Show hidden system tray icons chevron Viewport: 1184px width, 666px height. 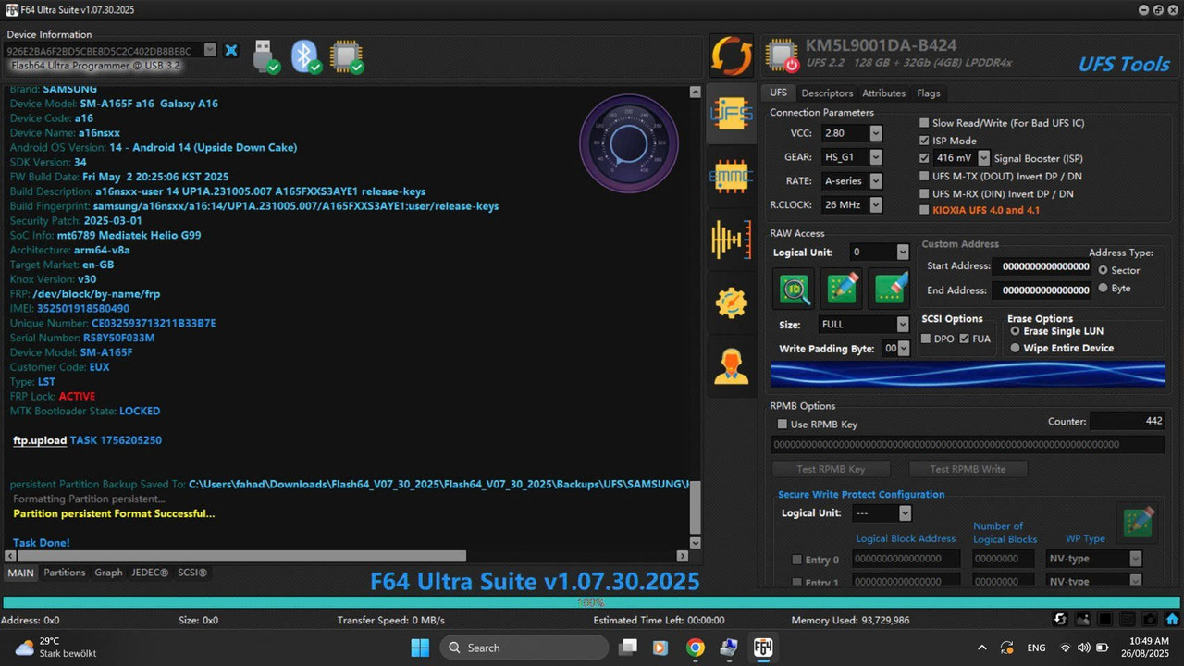tap(981, 647)
